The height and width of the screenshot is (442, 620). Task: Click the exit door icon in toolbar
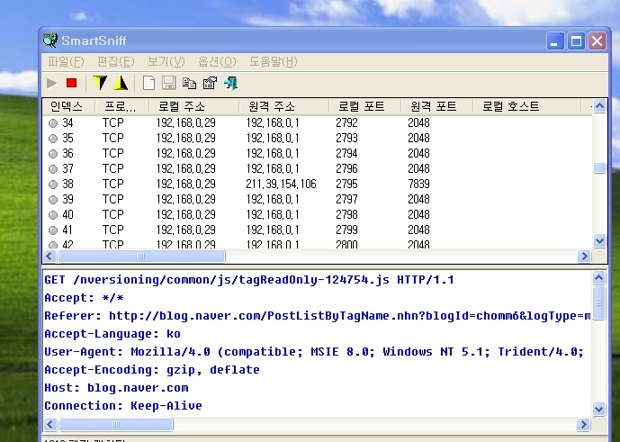(230, 84)
